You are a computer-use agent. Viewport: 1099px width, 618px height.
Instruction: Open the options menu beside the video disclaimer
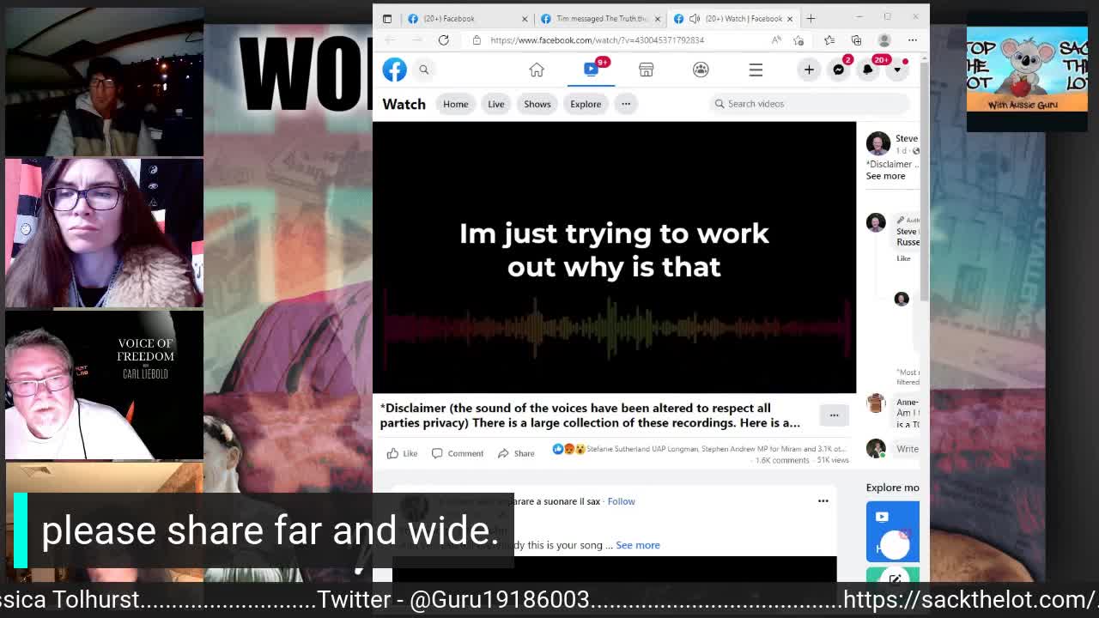pyautogui.click(x=834, y=415)
